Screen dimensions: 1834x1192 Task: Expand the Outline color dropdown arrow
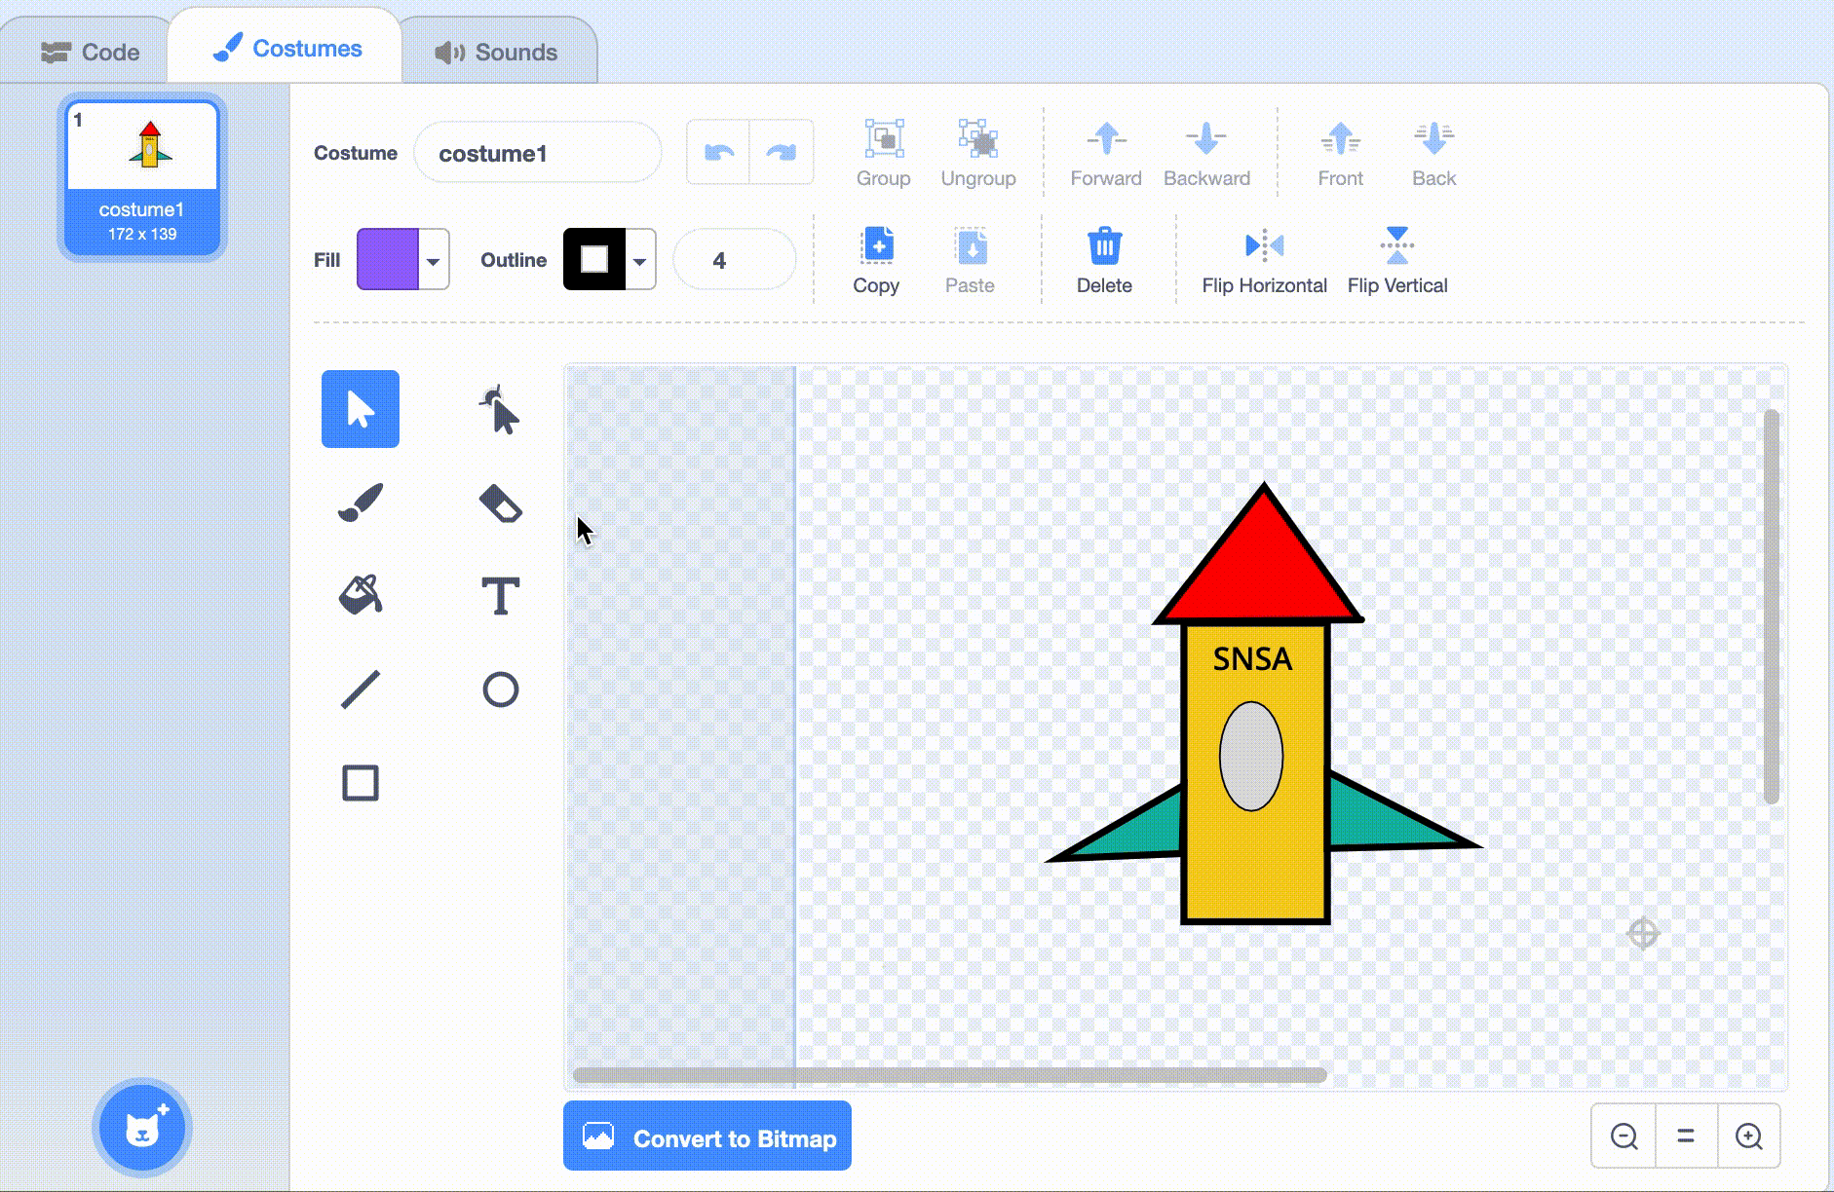[640, 260]
